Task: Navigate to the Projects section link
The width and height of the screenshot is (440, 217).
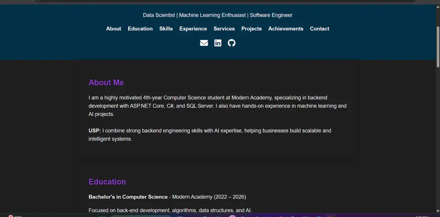Action: pos(252,29)
